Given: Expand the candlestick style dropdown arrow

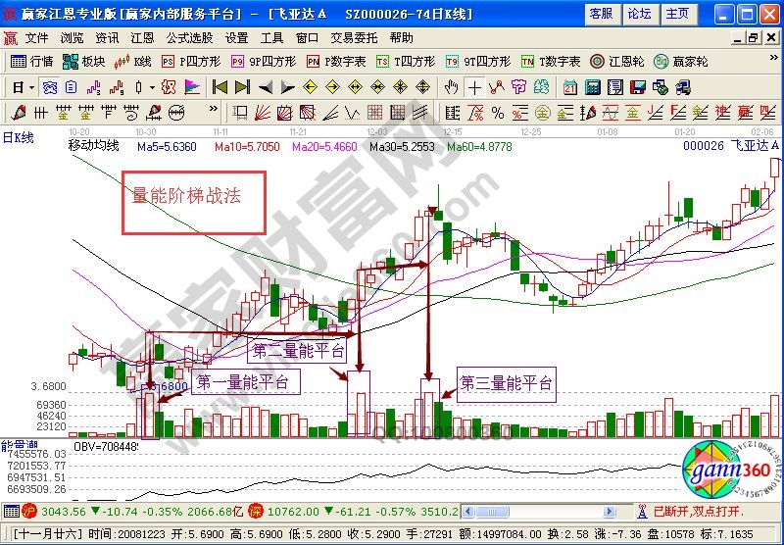Looking at the screenshot, I should (x=153, y=86).
